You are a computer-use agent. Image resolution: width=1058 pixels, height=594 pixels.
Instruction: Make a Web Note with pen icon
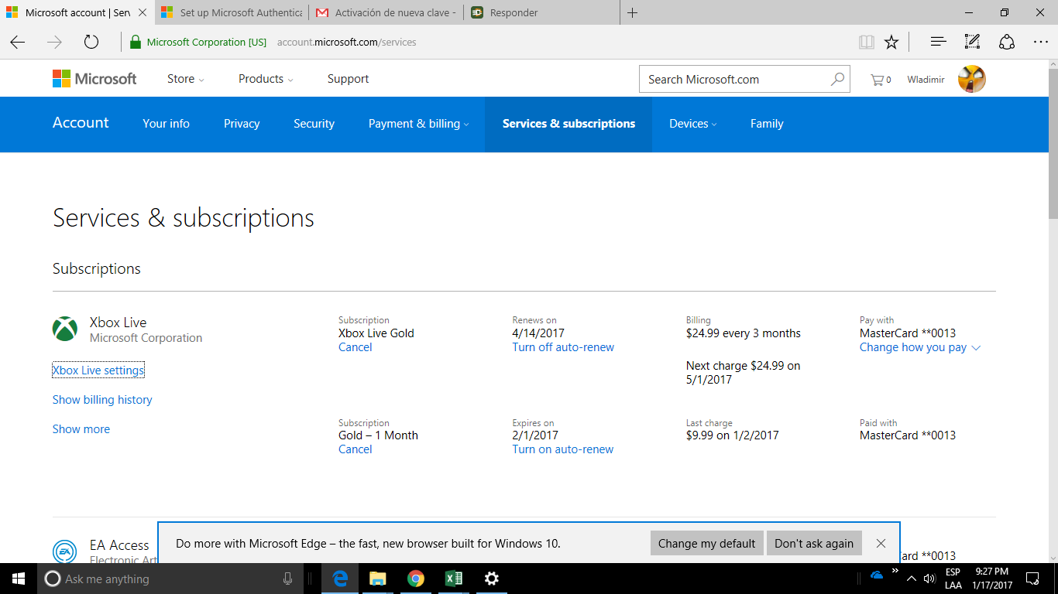[x=972, y=42]
